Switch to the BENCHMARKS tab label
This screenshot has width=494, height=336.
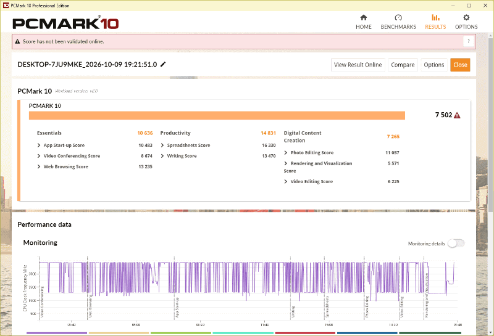398,27
